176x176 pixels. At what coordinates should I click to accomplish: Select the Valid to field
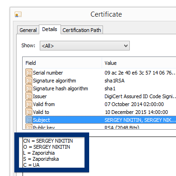pyautogui.click(x=41, y=112)
